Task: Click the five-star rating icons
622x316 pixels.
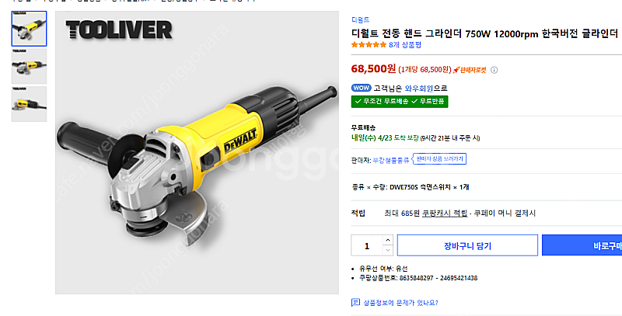Action: pyautogui.click(x=369, y=45)
